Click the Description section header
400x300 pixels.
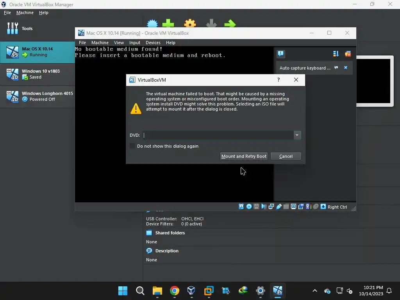[167, 251]
